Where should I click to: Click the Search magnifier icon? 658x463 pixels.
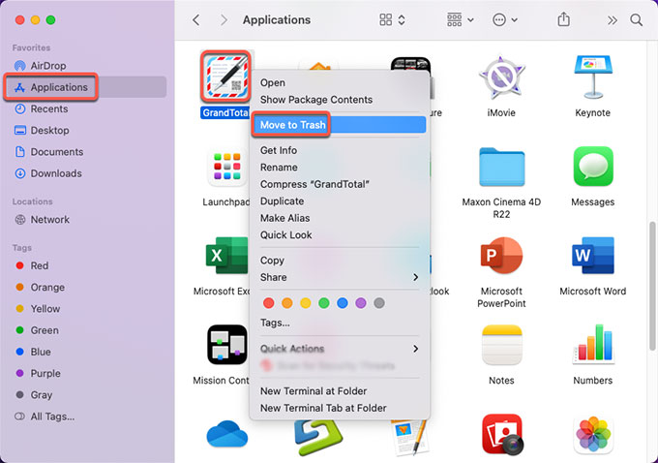click(636, 19)
